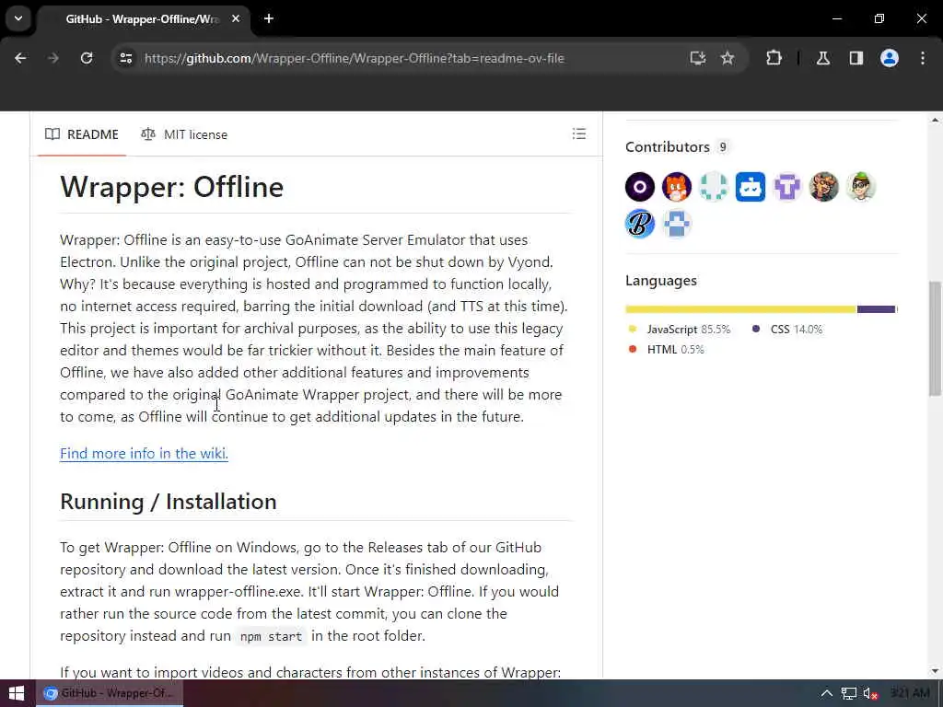Screen dimensions: 943x707
Task: Toggle the browser side panel
Action: (x=856, y=58)
